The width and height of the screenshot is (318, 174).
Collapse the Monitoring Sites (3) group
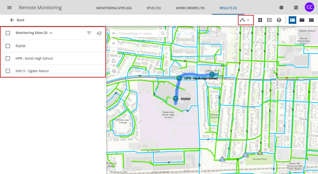(51, 33)
